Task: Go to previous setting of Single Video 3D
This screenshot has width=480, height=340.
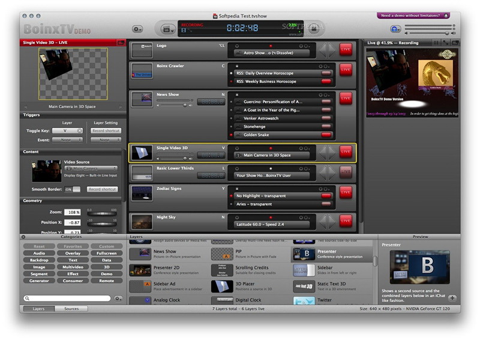Action: pos(323,153)
